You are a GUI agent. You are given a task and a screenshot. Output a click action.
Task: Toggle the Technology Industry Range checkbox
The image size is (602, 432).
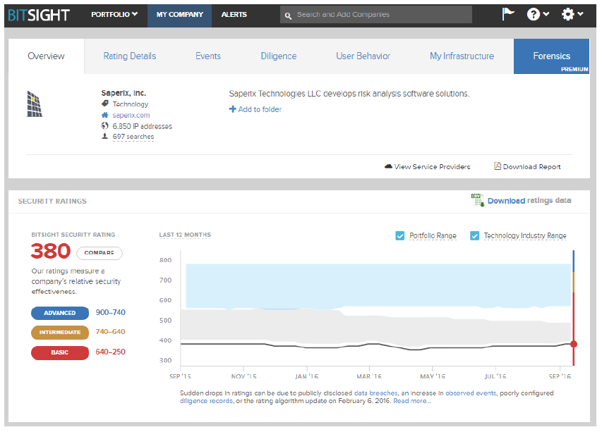click(x=474, y=235)
